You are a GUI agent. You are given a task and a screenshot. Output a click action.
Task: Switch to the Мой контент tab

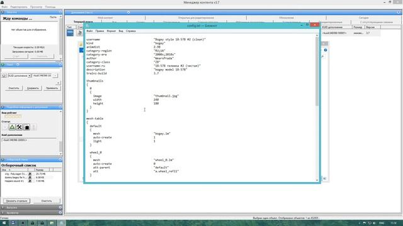pyautogui.click(x=105, y=18)
